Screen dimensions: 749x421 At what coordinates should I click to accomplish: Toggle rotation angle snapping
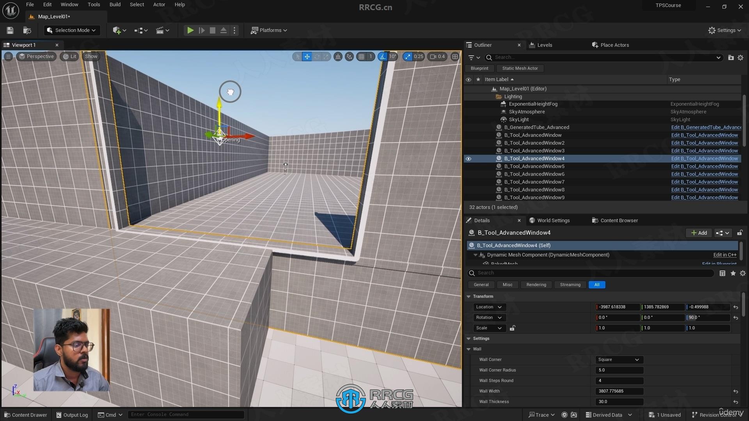[383, 57]
